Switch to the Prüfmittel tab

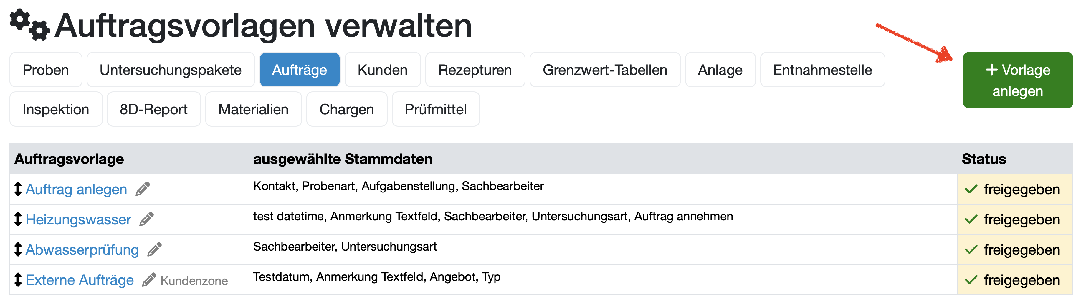pyautogui.click(x=436, y=109)
